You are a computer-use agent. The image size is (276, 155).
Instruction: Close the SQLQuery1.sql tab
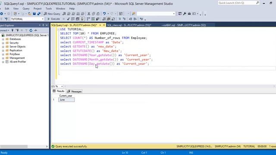tap(104, 25)
